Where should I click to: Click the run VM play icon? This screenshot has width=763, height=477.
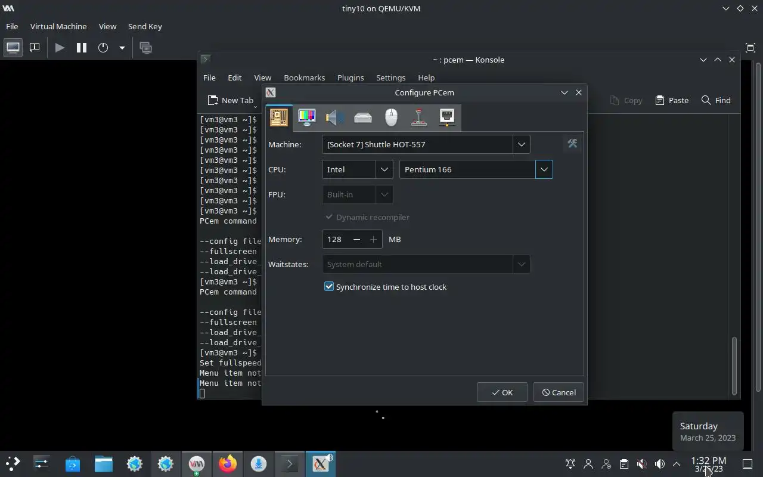coord(60,48)
